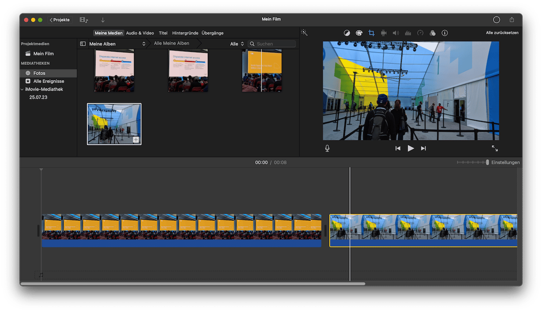Open the color correction palette tool
The height and width of the screenshot is (312, 542).
359,33
